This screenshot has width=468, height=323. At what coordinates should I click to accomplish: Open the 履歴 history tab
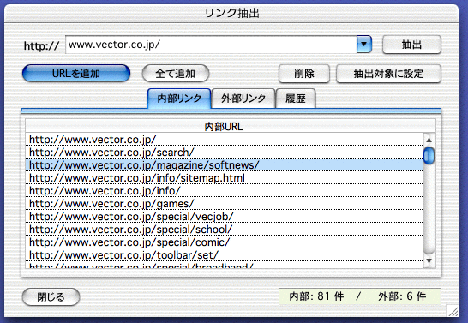tap(296, 99)
